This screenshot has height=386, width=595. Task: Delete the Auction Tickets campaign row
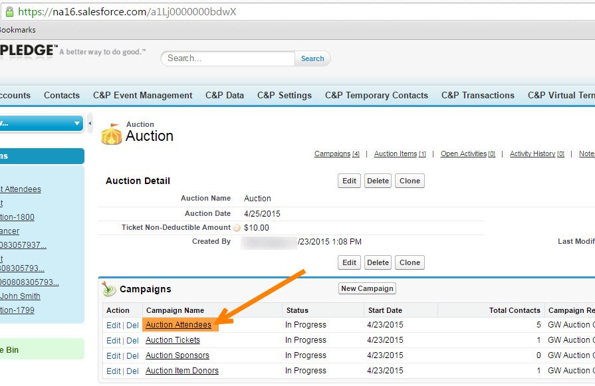[132, 341]
